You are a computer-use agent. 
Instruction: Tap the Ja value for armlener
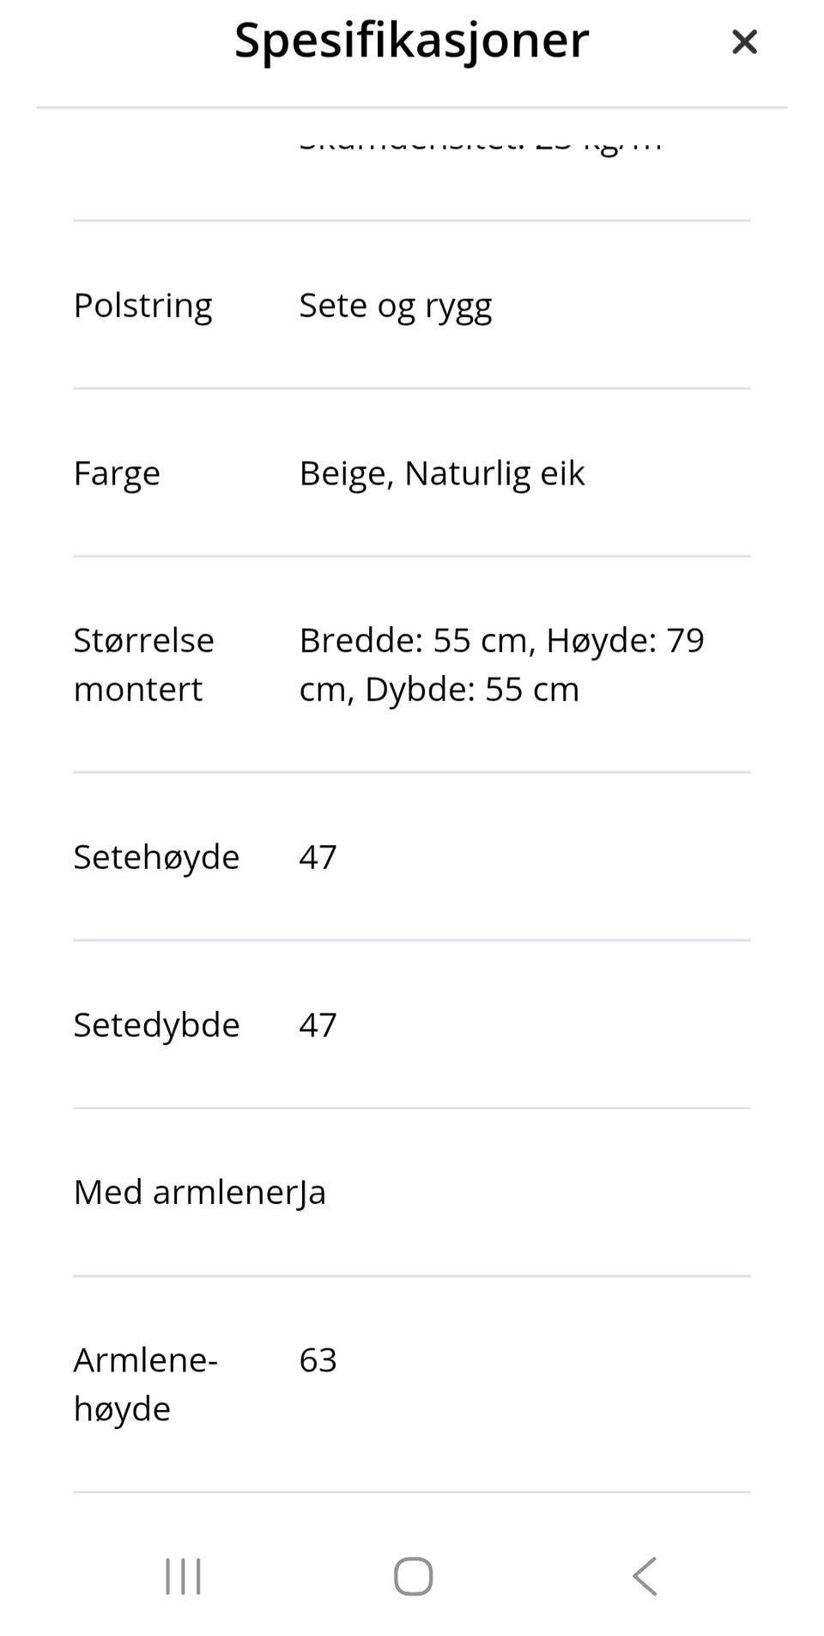[x=306, y=1191]
